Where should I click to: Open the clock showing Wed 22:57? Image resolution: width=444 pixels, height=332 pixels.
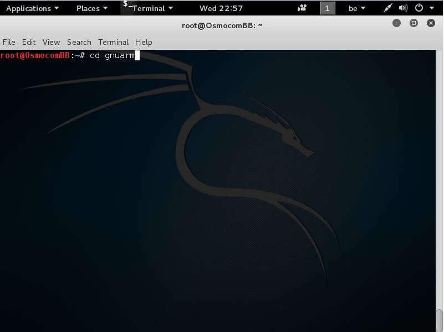click(221, 8)
